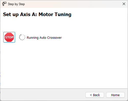Click the 'Step by Step' window title
This screenshot has width=128, height=101.
tap(16, 4)
